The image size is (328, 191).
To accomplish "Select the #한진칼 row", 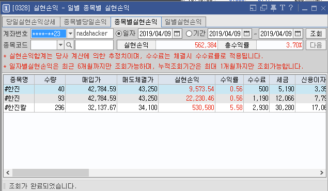I will pos(165,107).
